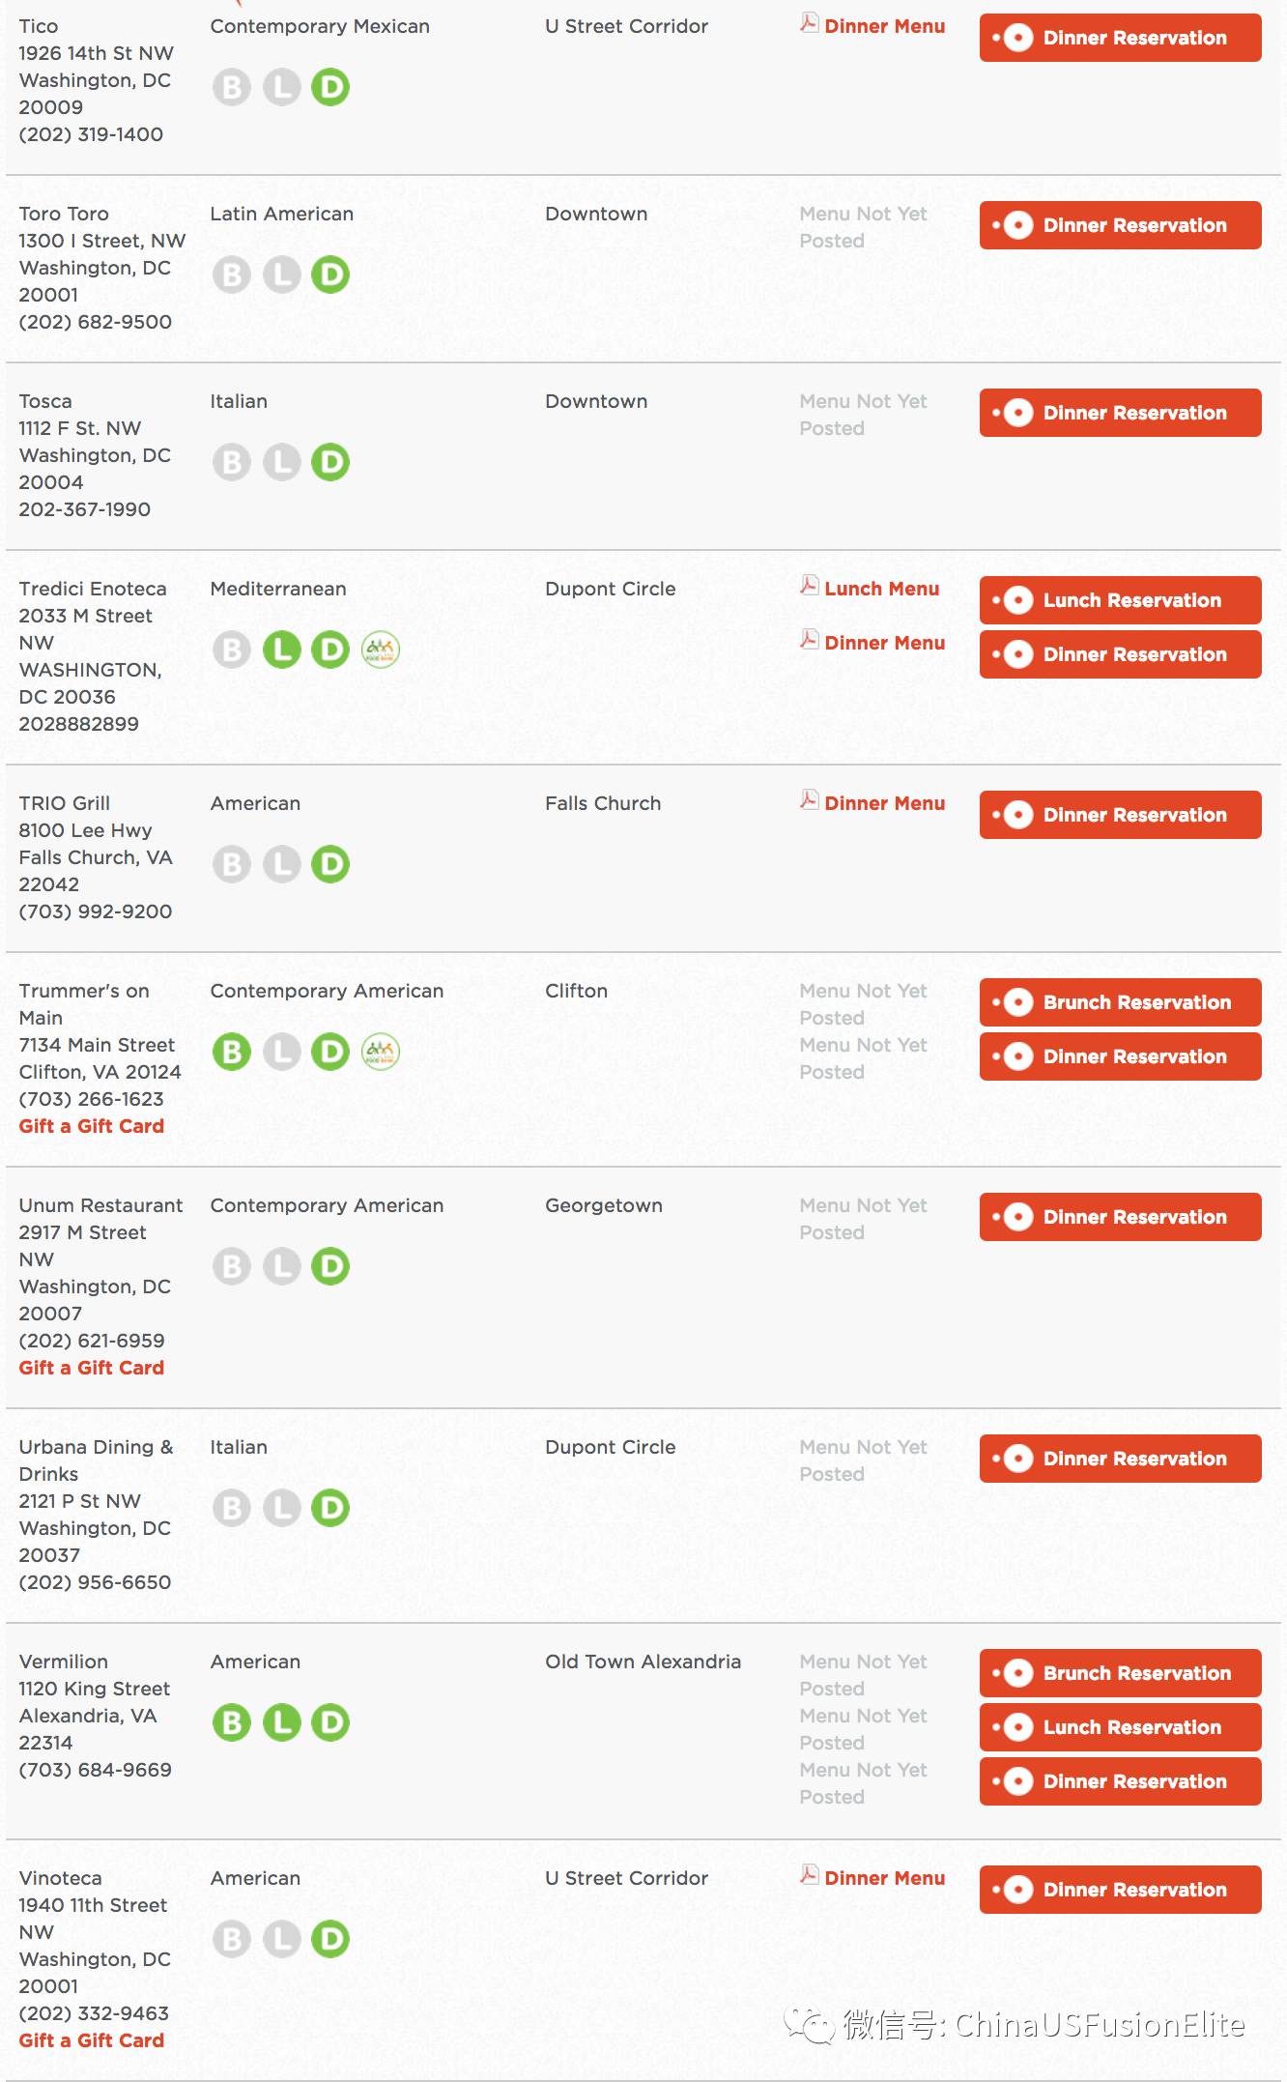Image resolution: width=1287 pixels, height=2082 pixels.
Task: Click Toro Toro's grey B brunch icon
Action: 232,275
